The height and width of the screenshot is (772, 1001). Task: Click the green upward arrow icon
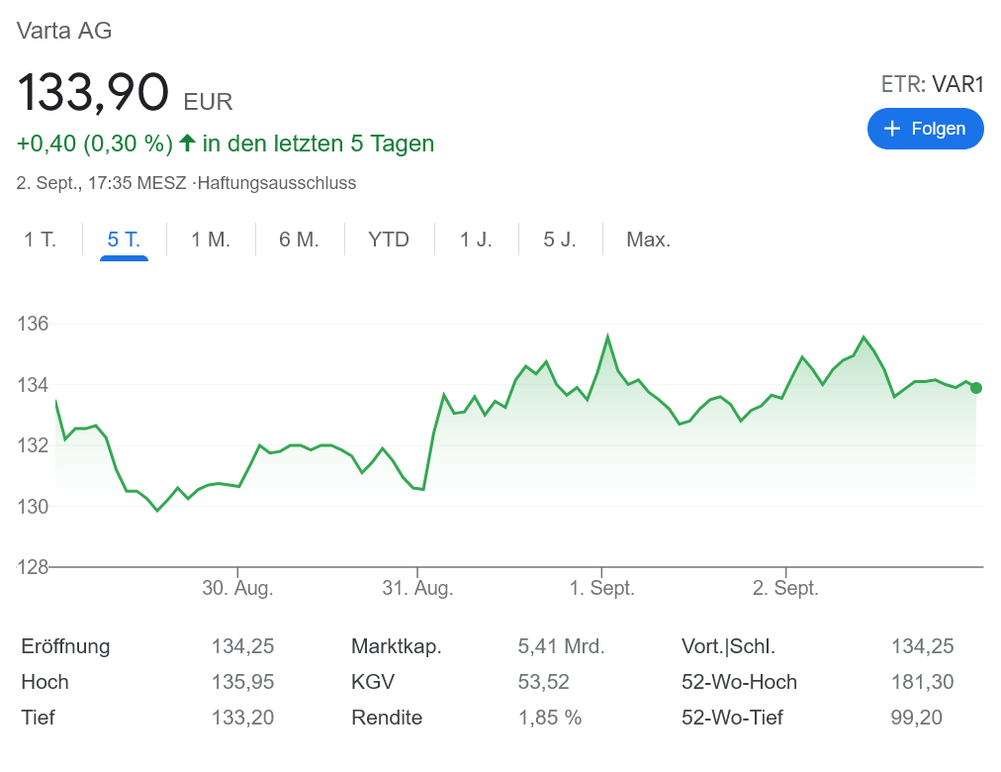187,144
